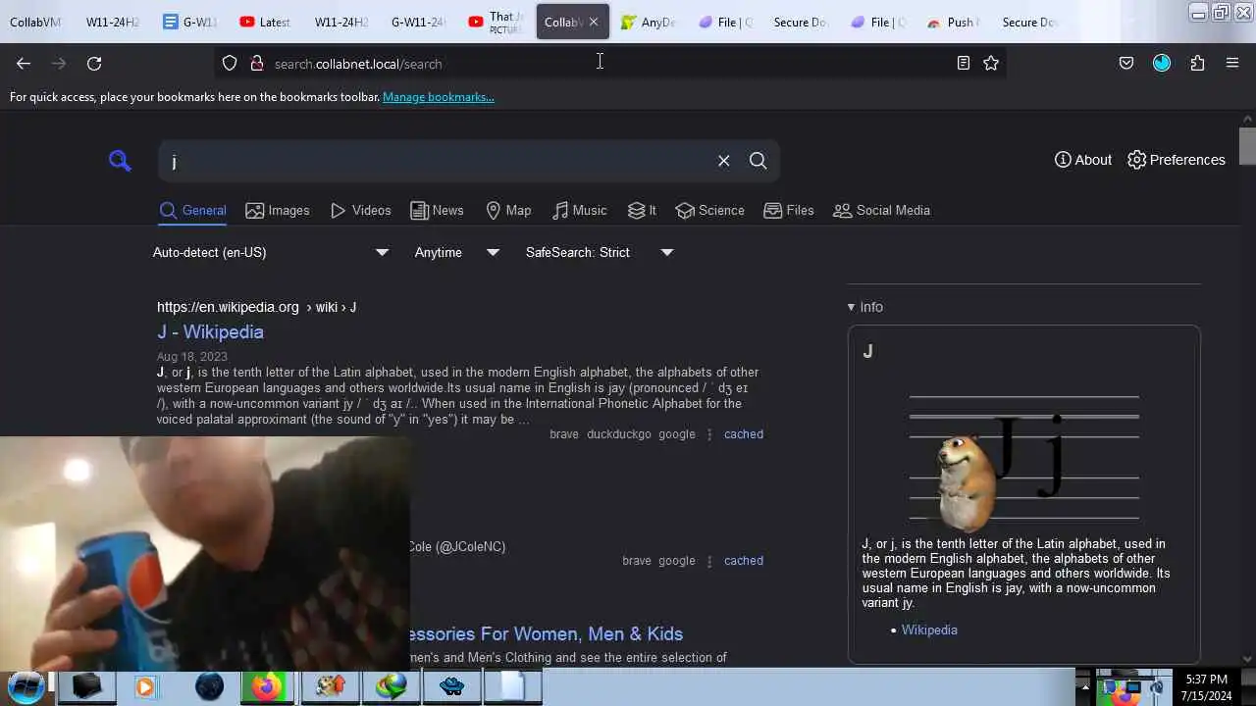Open the blank document taskbar icon

512,687
